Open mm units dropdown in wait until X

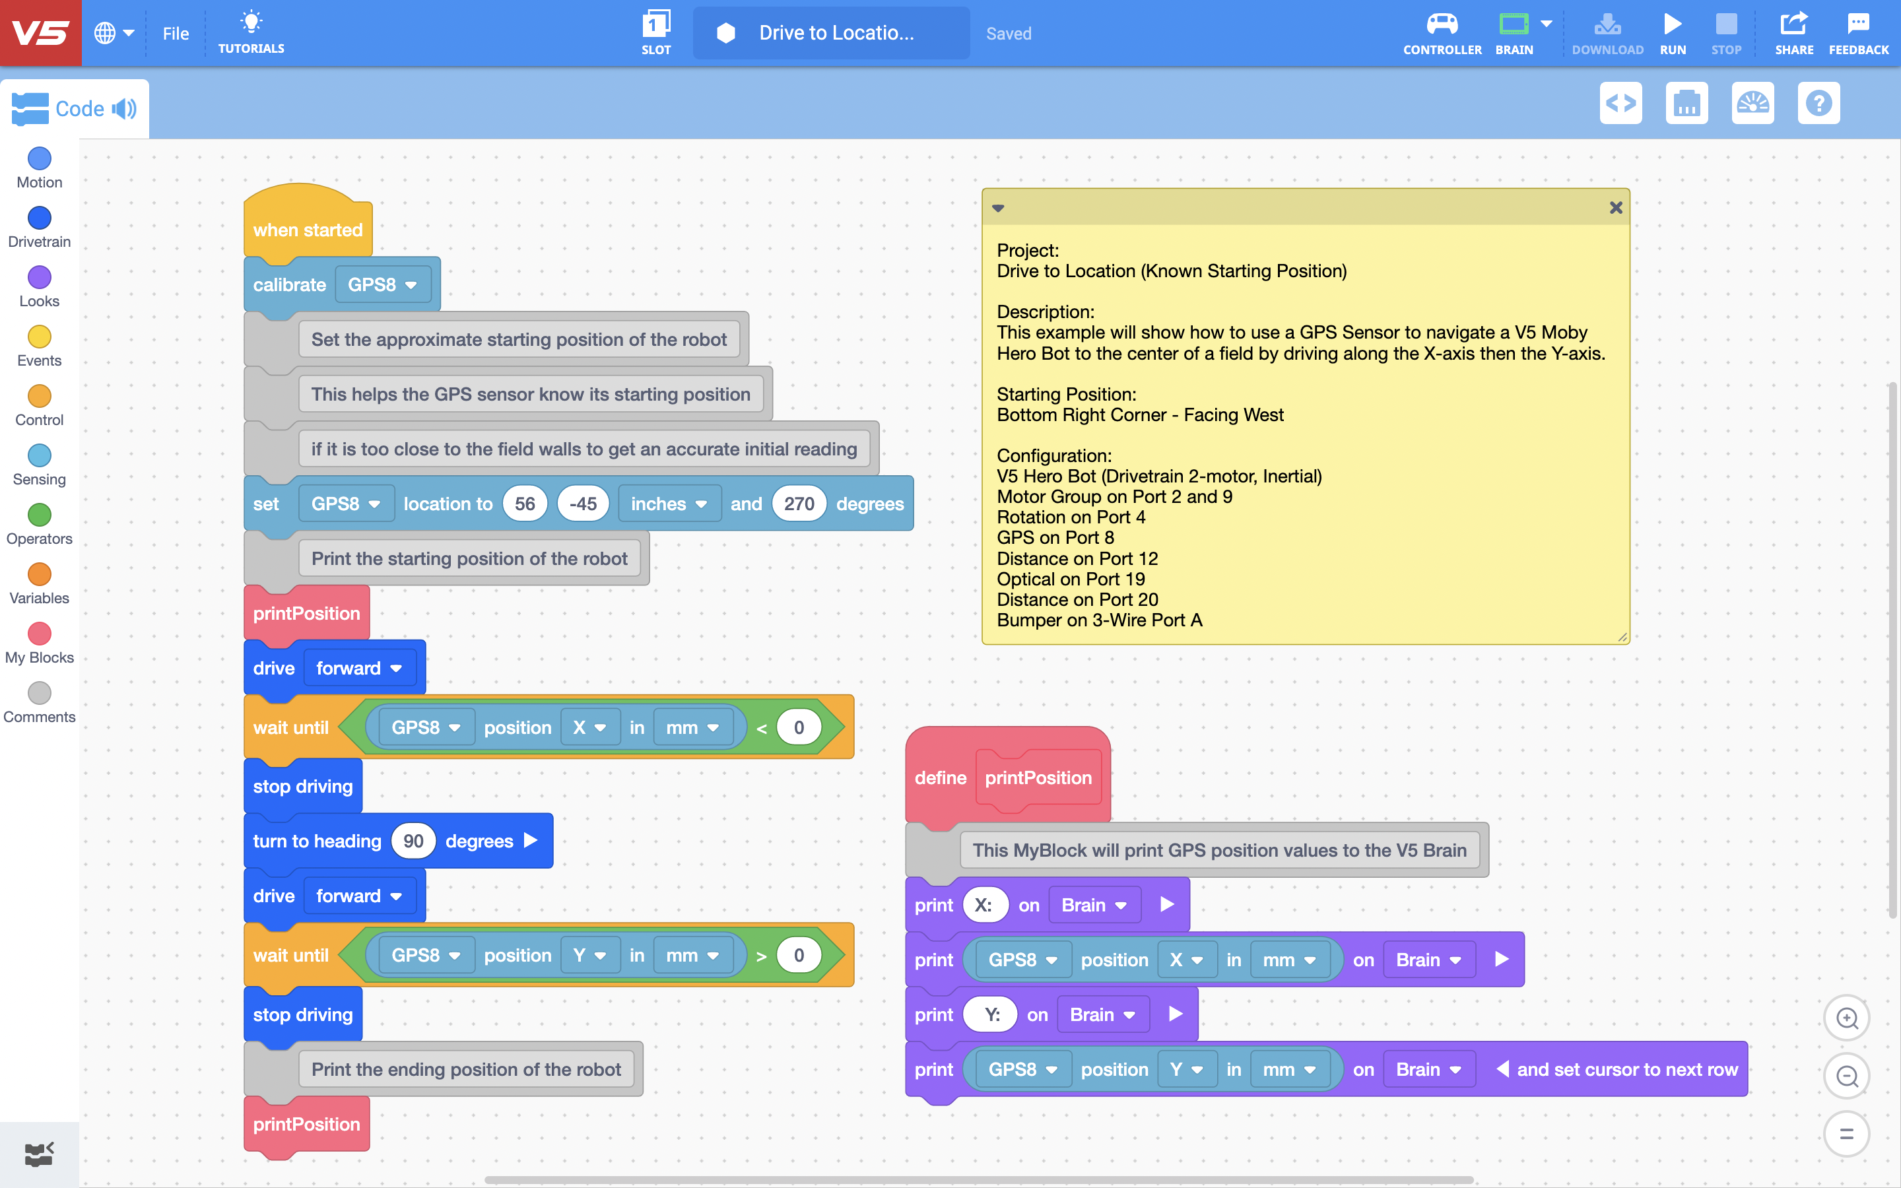692,727
